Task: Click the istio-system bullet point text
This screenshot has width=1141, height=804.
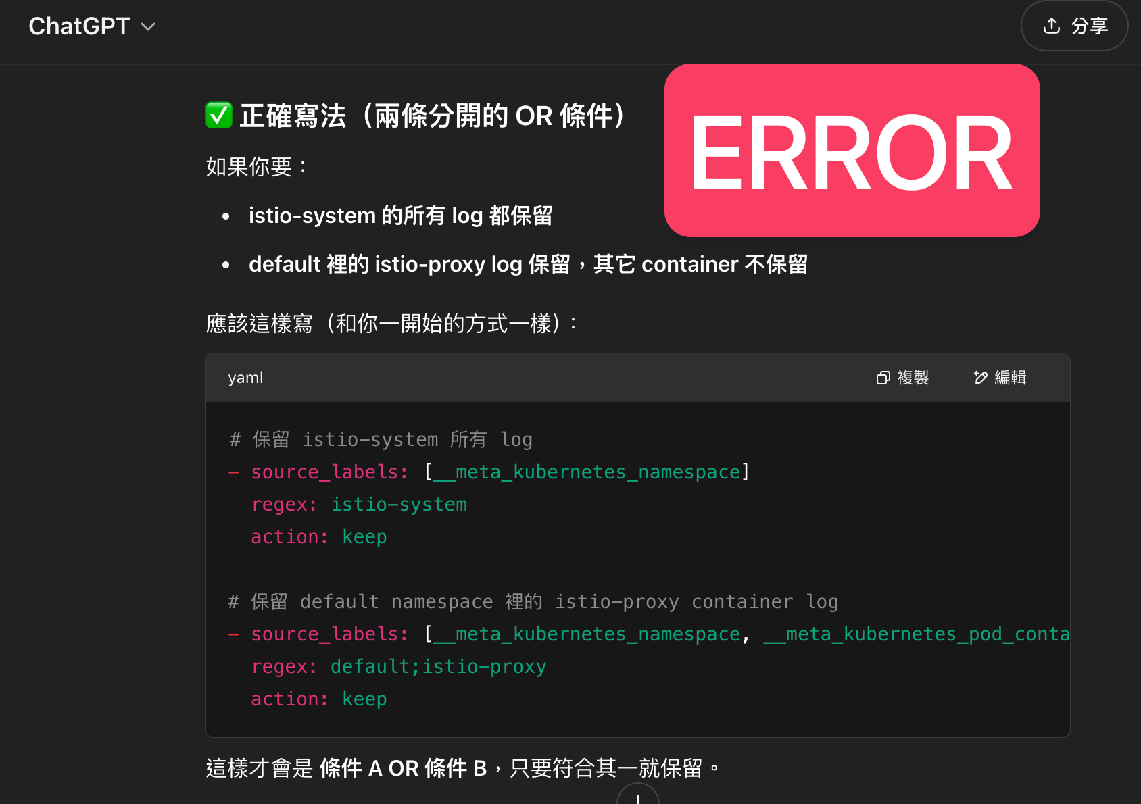Action: (x=400, y=216)
